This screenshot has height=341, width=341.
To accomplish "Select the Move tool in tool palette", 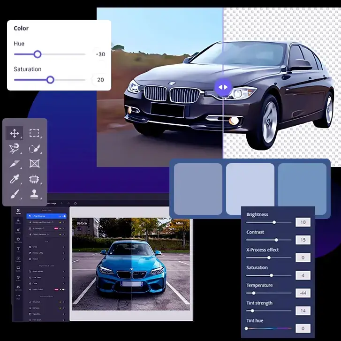I will pos(15,133).
